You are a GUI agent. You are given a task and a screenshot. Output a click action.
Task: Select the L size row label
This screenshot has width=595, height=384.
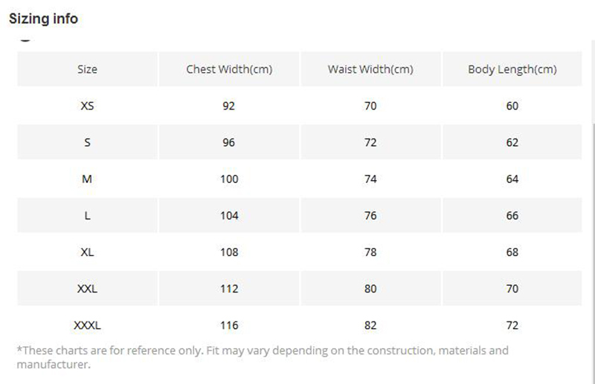pyautogui.click(x=87, y=215)
